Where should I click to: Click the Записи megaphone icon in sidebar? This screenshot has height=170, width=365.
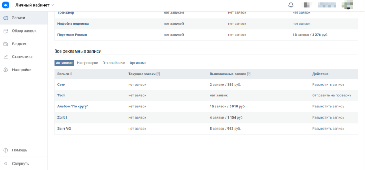pos(6,18)
